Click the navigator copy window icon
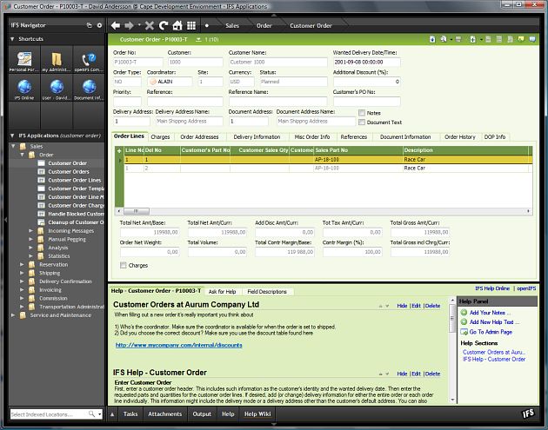This screenshot has width=548, height=430. 89,25
